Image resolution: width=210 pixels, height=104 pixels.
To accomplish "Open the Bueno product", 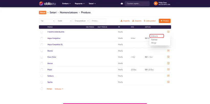I will 50,51.
